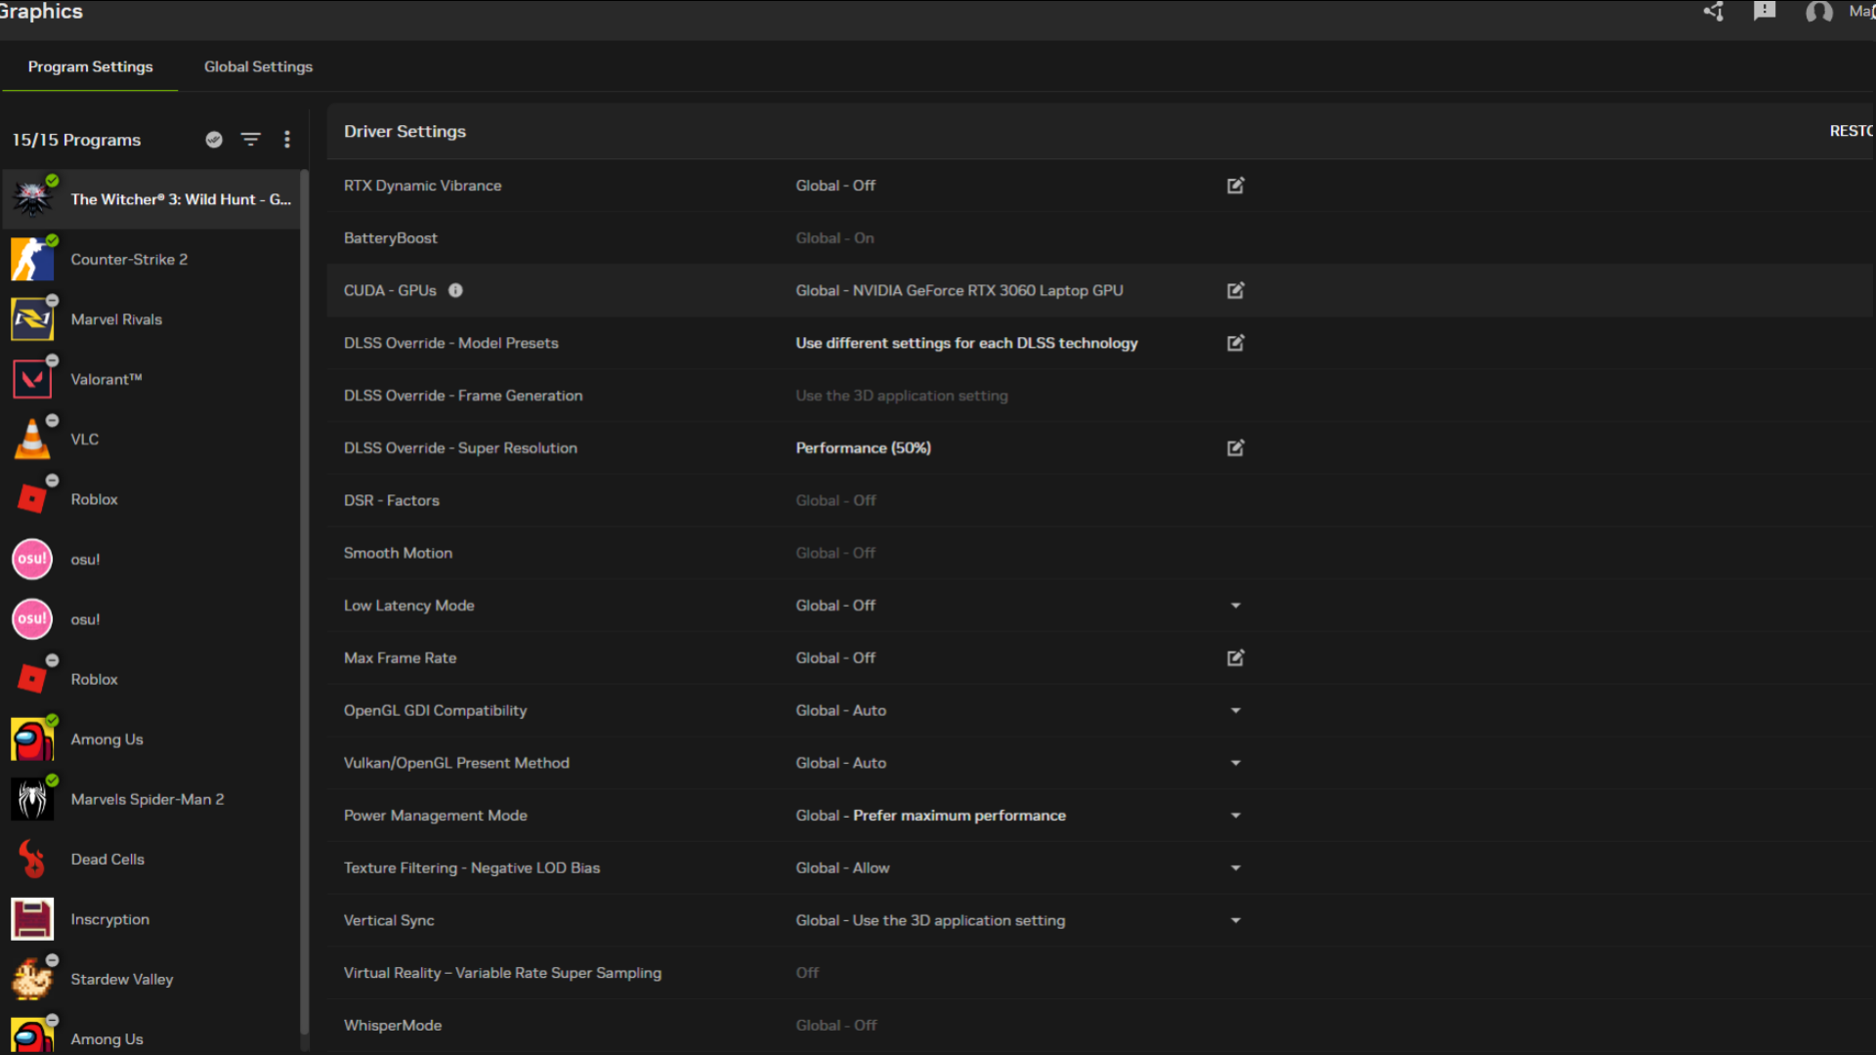Select 'Marvels Spider-Man 2' program name
Viewport: 1876px width, 1055px height.
pos(148,799)
